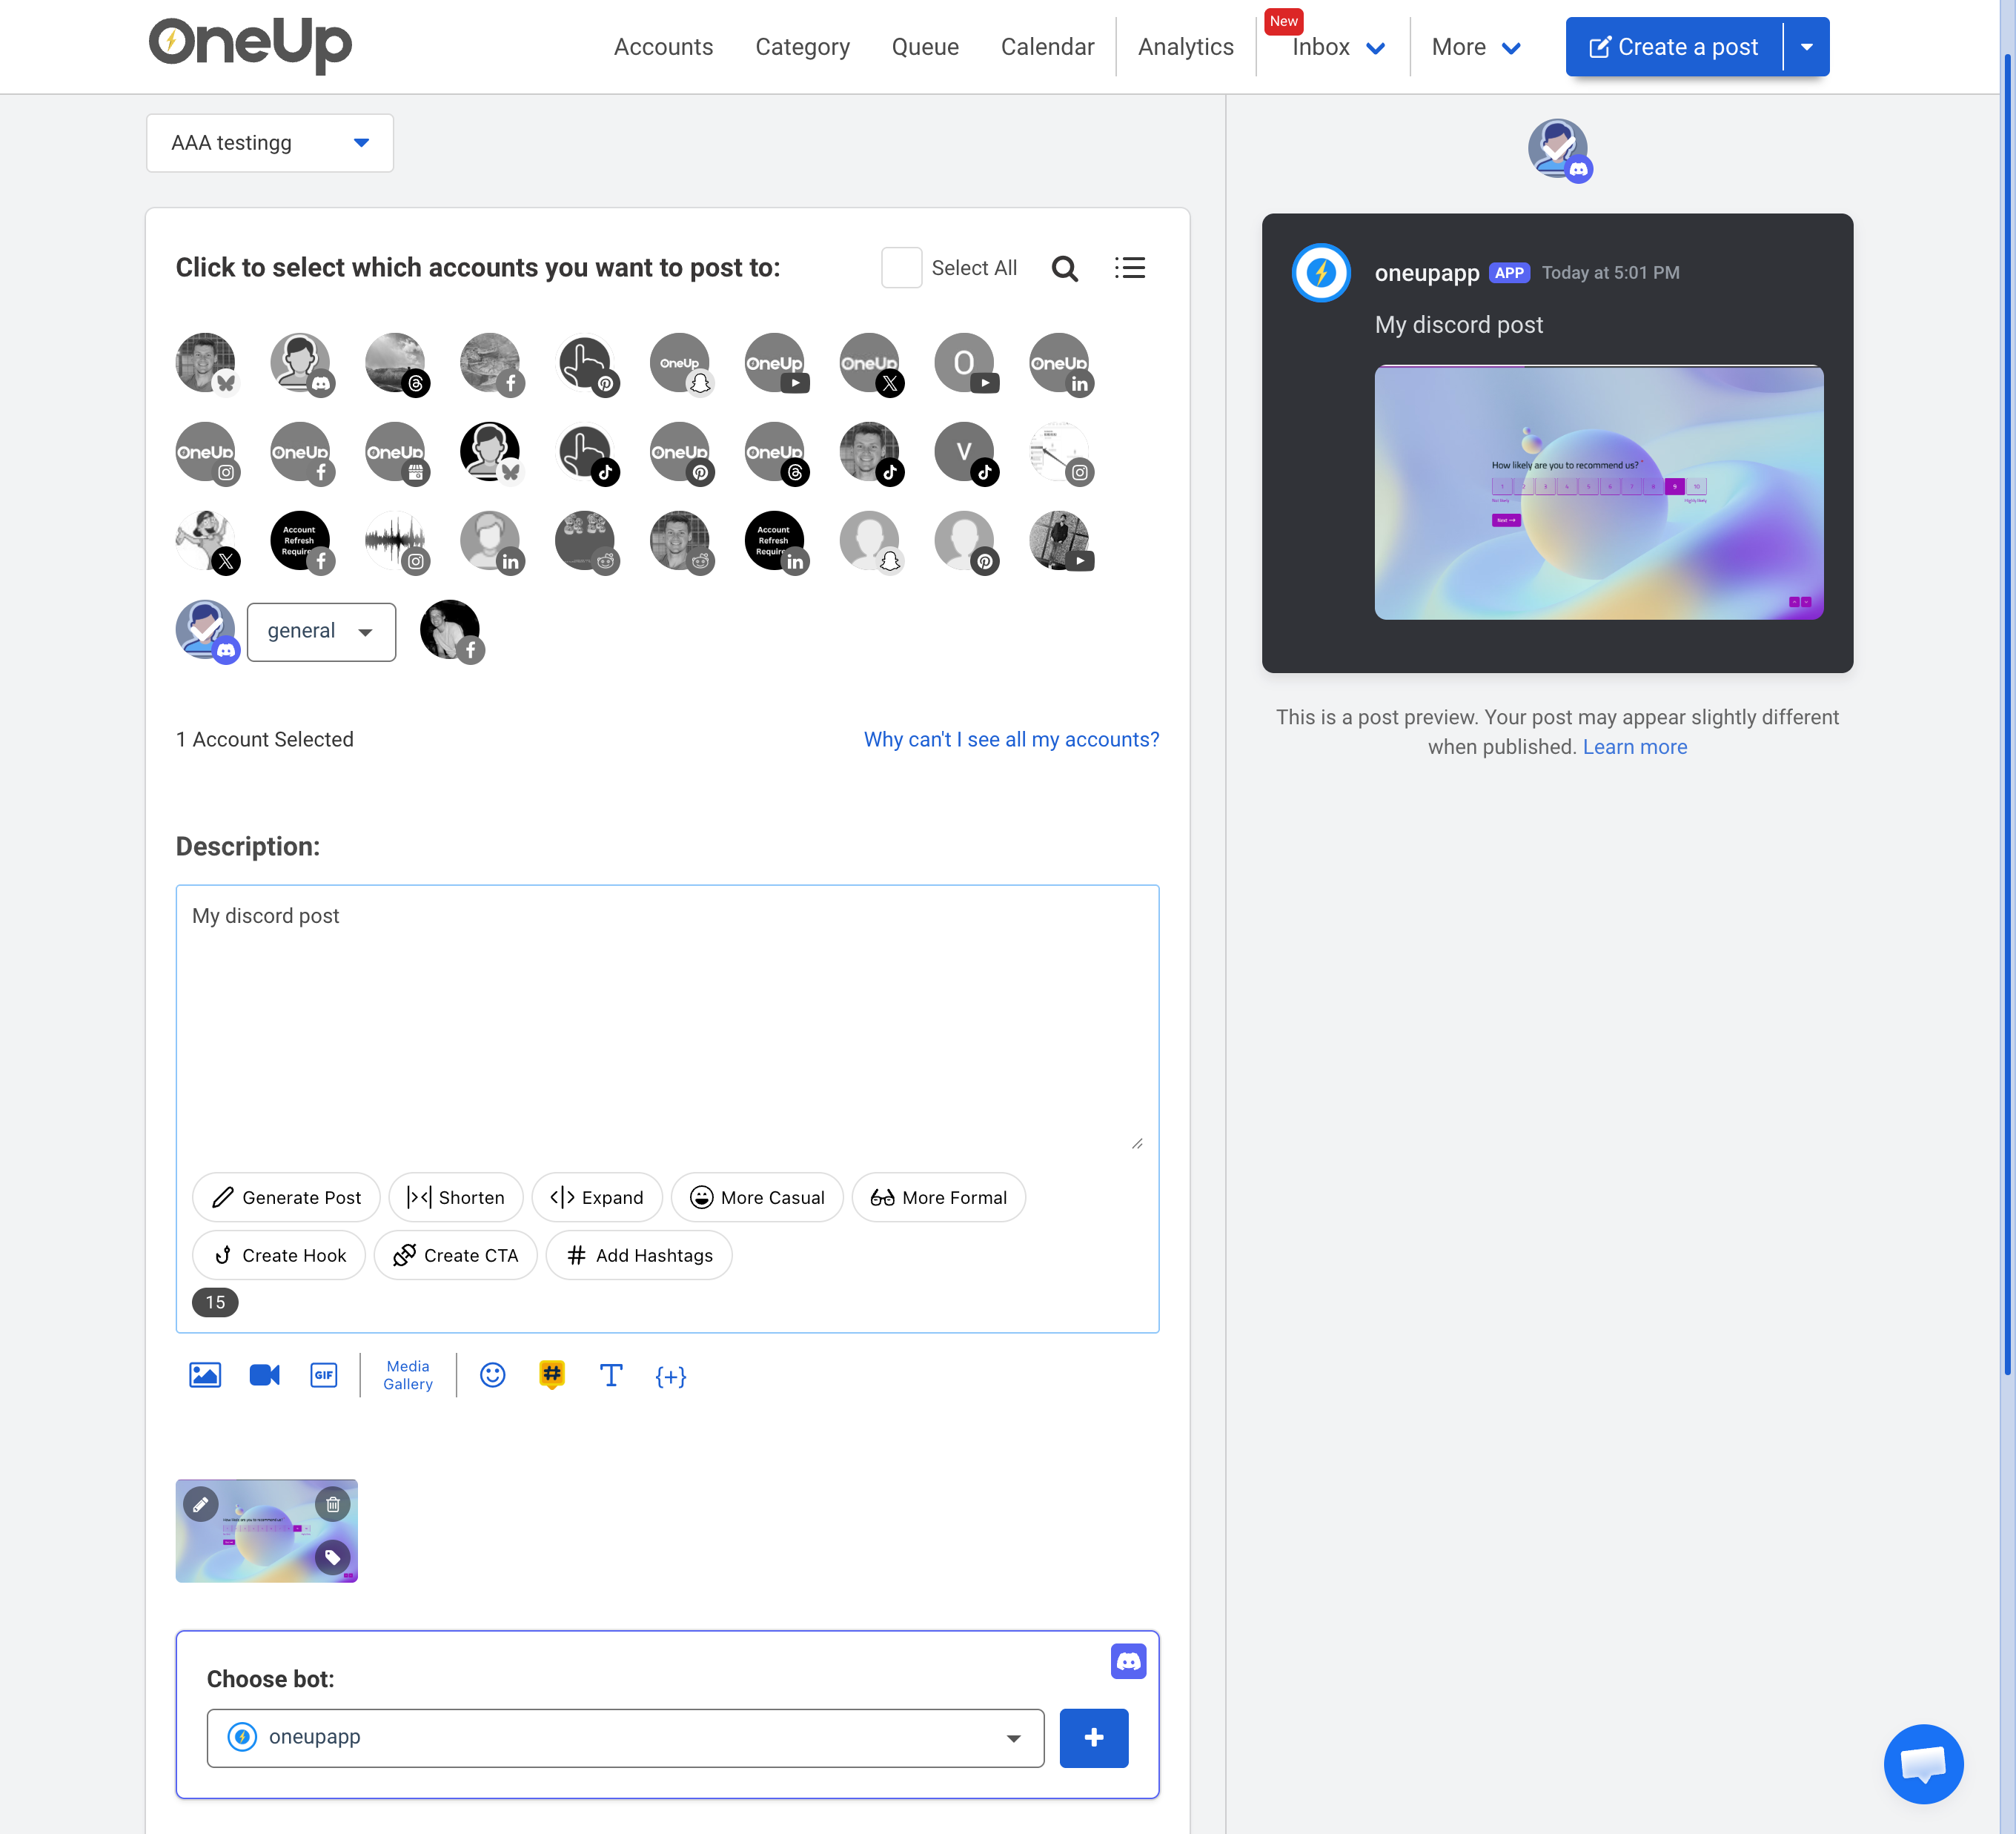Deselect the selected Discord account avatar
This screenshot has height=1834, width=2016.
(x=206, y=630)
